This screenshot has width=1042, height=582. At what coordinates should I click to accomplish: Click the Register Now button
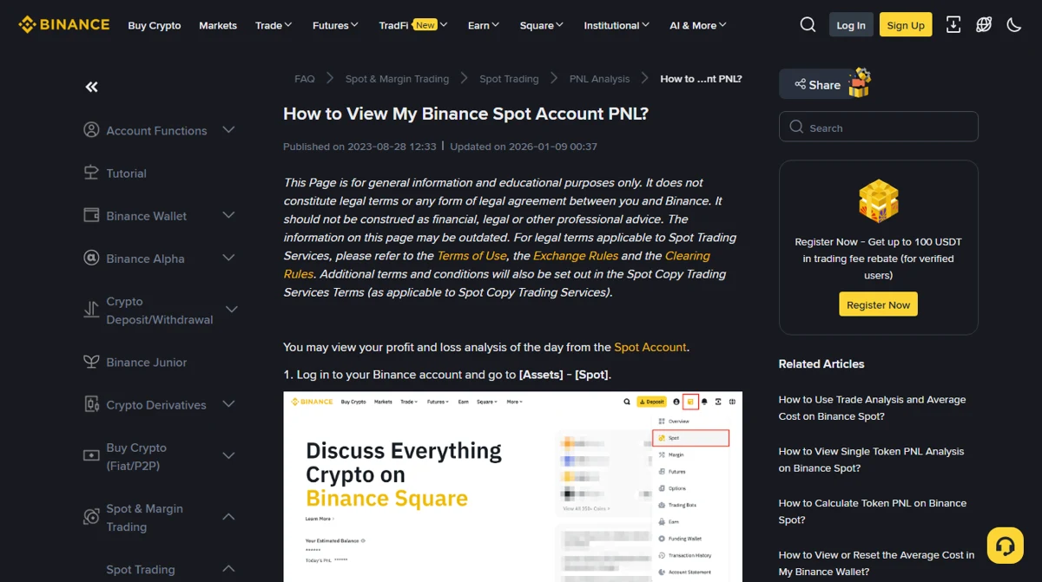coord(878,304)
